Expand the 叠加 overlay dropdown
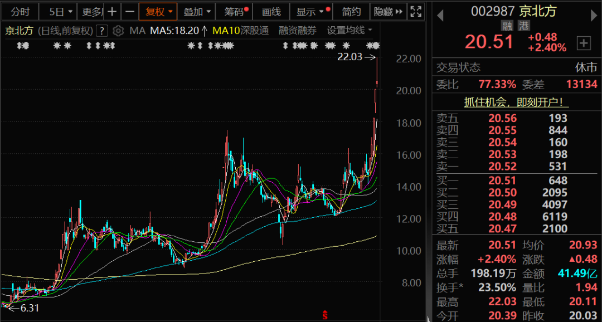Screen dimensions: 602x322 coord(197,12)
